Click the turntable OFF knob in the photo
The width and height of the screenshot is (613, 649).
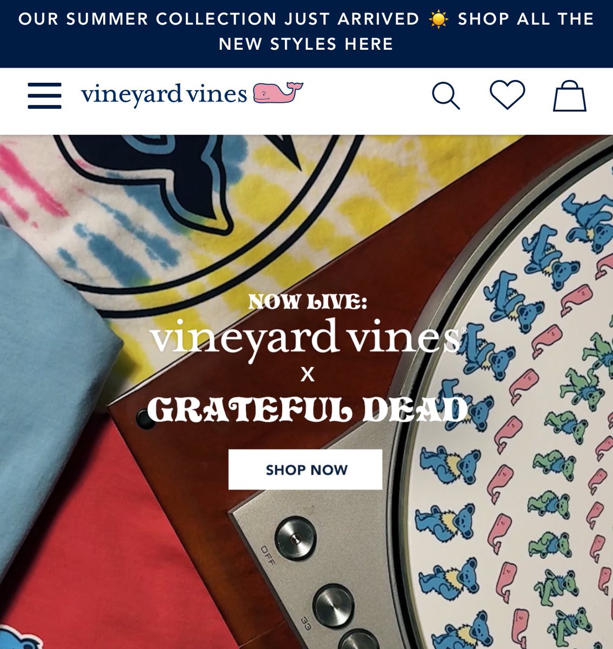295,537
